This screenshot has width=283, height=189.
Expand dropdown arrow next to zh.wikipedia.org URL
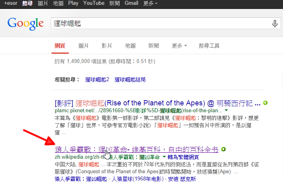pos(164,157)
